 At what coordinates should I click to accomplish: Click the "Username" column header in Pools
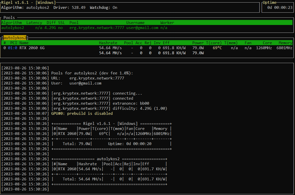(135, 23)
